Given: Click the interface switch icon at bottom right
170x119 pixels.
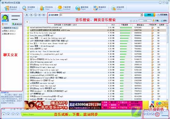Looking at the screenshot, I should point(157,114).
